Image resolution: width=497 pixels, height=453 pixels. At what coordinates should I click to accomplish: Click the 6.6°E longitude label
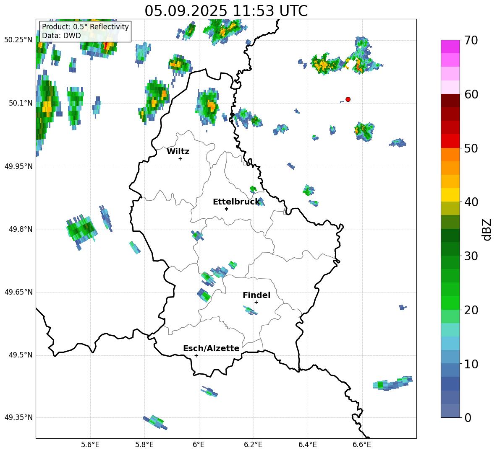click(x=362, y=445)
